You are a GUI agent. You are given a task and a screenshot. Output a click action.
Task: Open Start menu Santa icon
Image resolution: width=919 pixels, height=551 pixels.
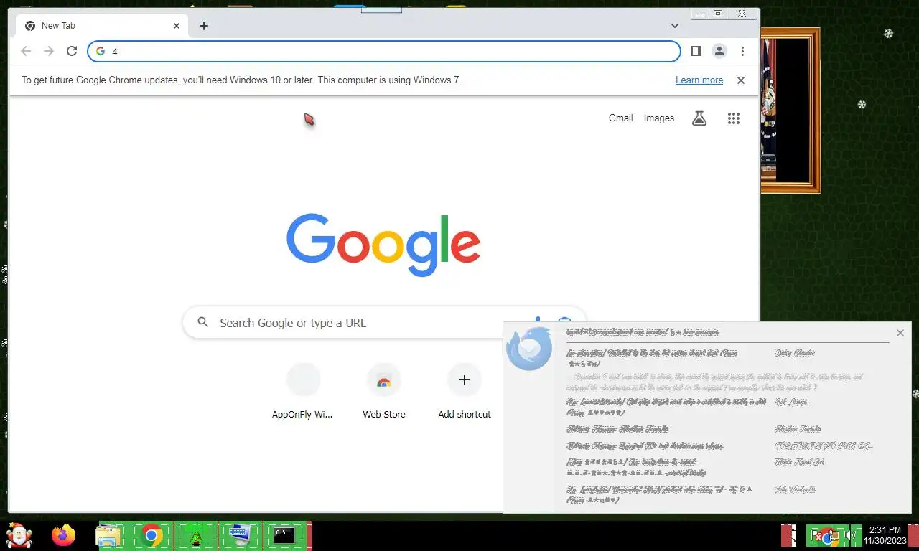pos(19,535)
